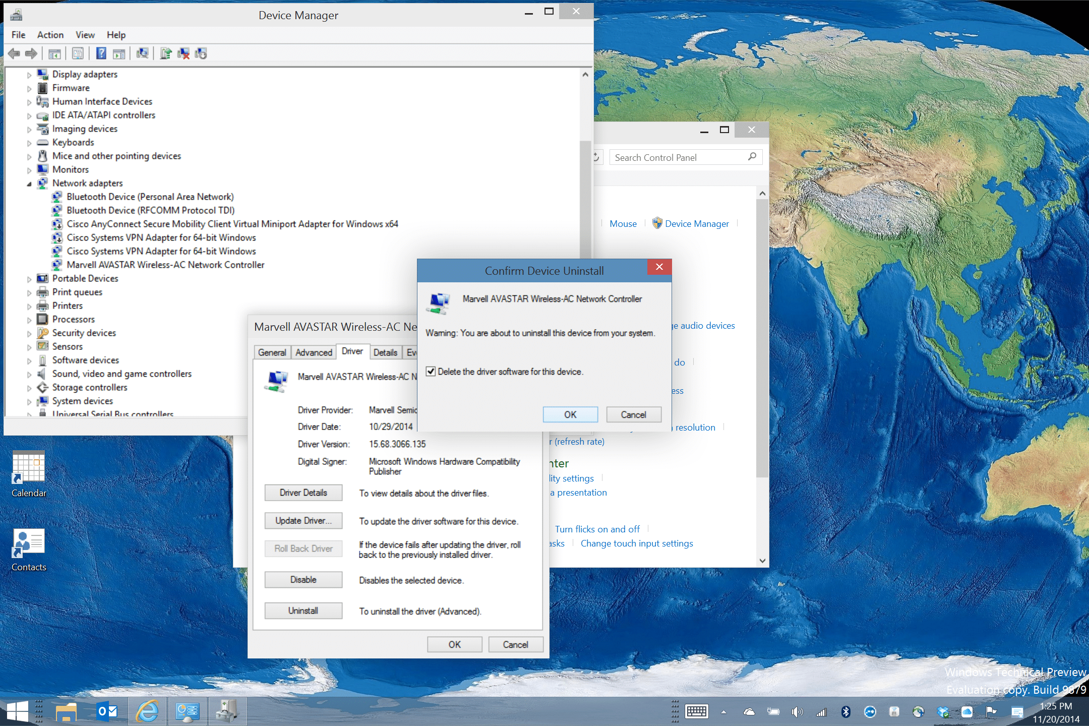Open the volume speaker tray icon

(x=797, y=711)
